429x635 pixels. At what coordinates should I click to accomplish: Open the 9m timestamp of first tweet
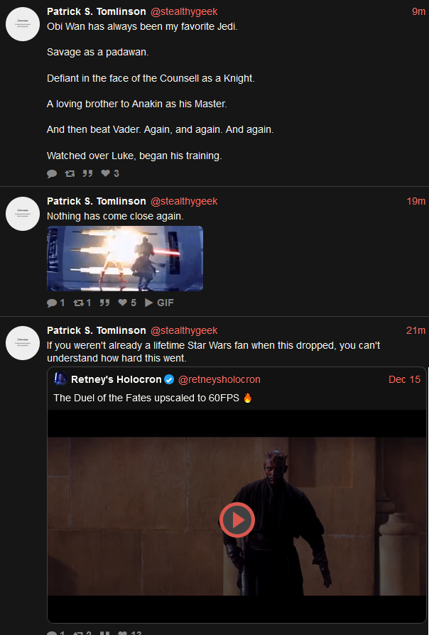point(418,11)
